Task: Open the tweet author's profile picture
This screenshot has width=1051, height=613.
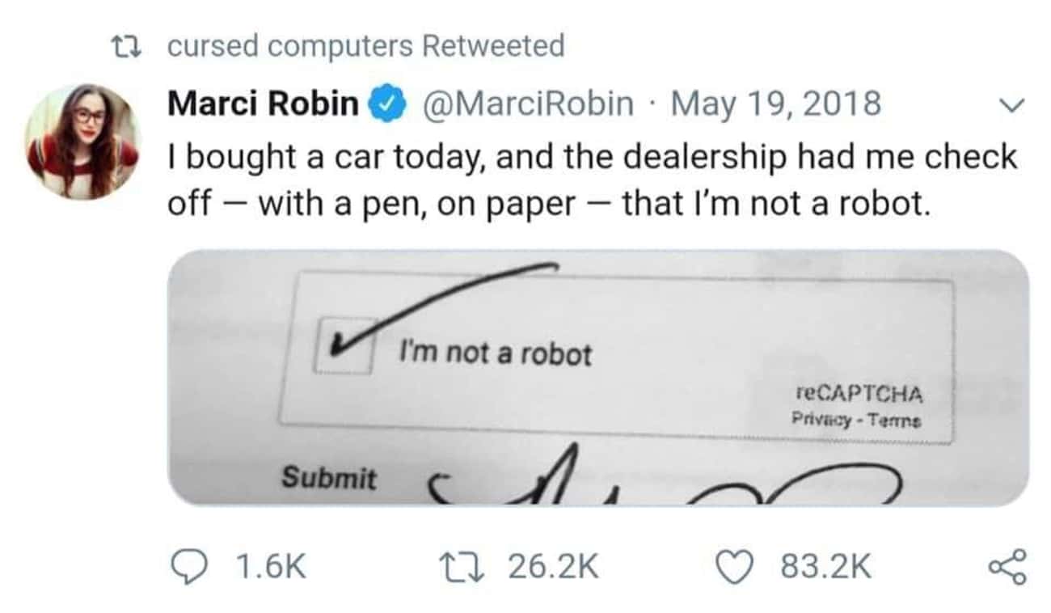Action: point(82,142)
